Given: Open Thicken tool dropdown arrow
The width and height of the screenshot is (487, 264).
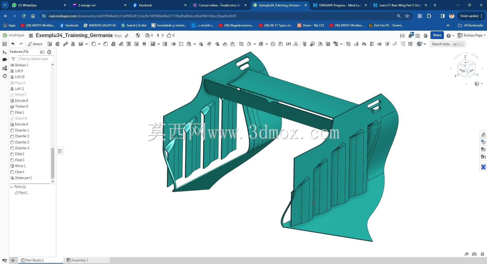Looking at the screenshot, I should [x=86, y=44].
